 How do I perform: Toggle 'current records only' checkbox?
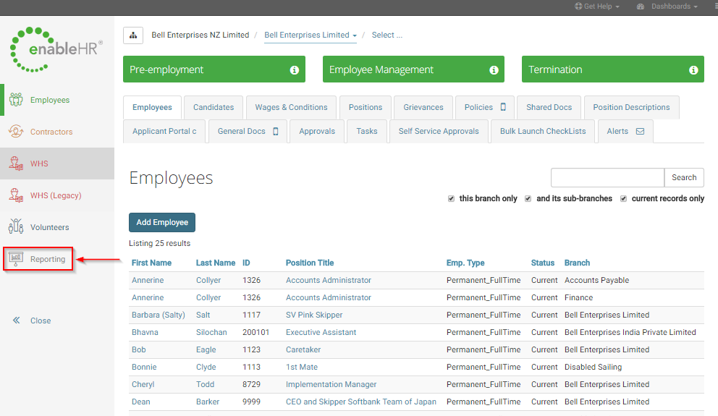623,199
